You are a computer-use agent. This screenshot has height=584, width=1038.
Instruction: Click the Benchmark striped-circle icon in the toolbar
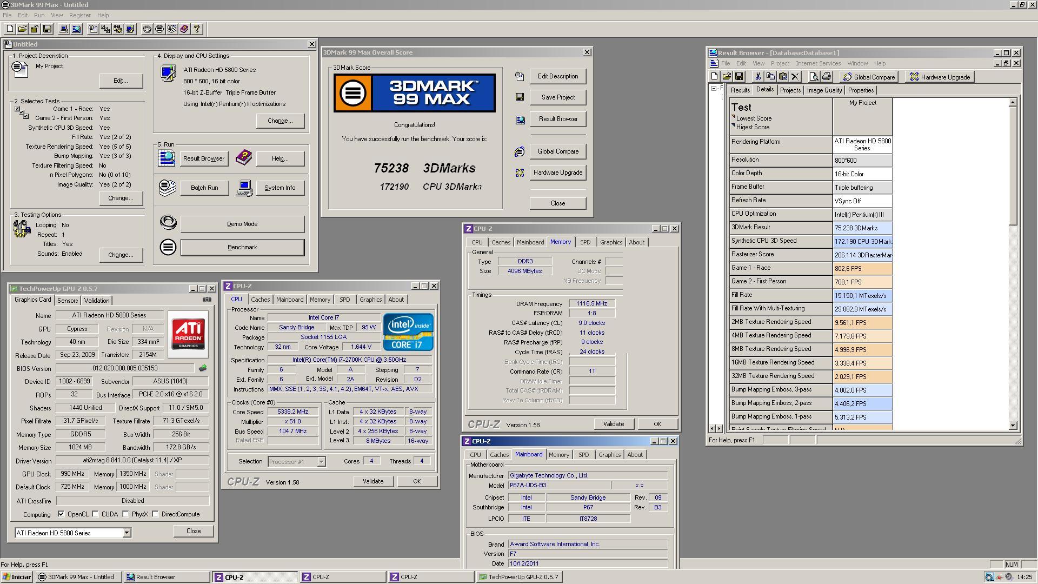tap(159, 29)
